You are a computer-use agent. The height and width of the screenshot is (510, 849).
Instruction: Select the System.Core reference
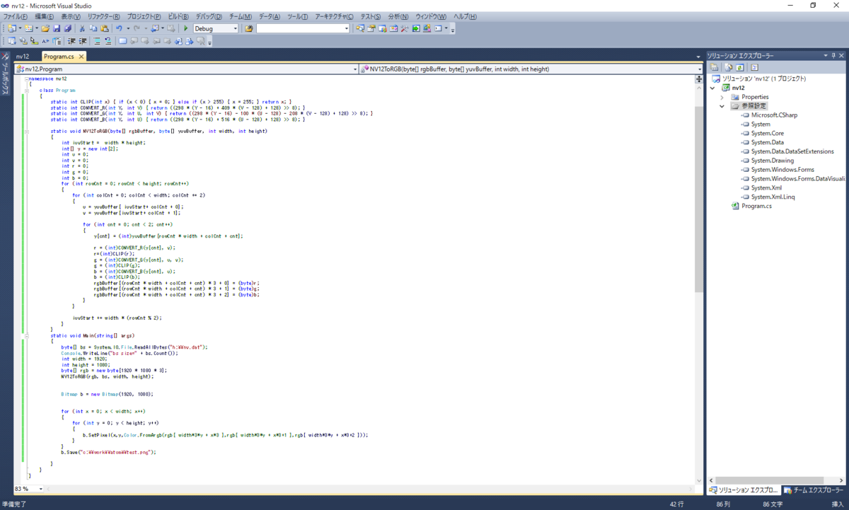click(x=767, y=133)
